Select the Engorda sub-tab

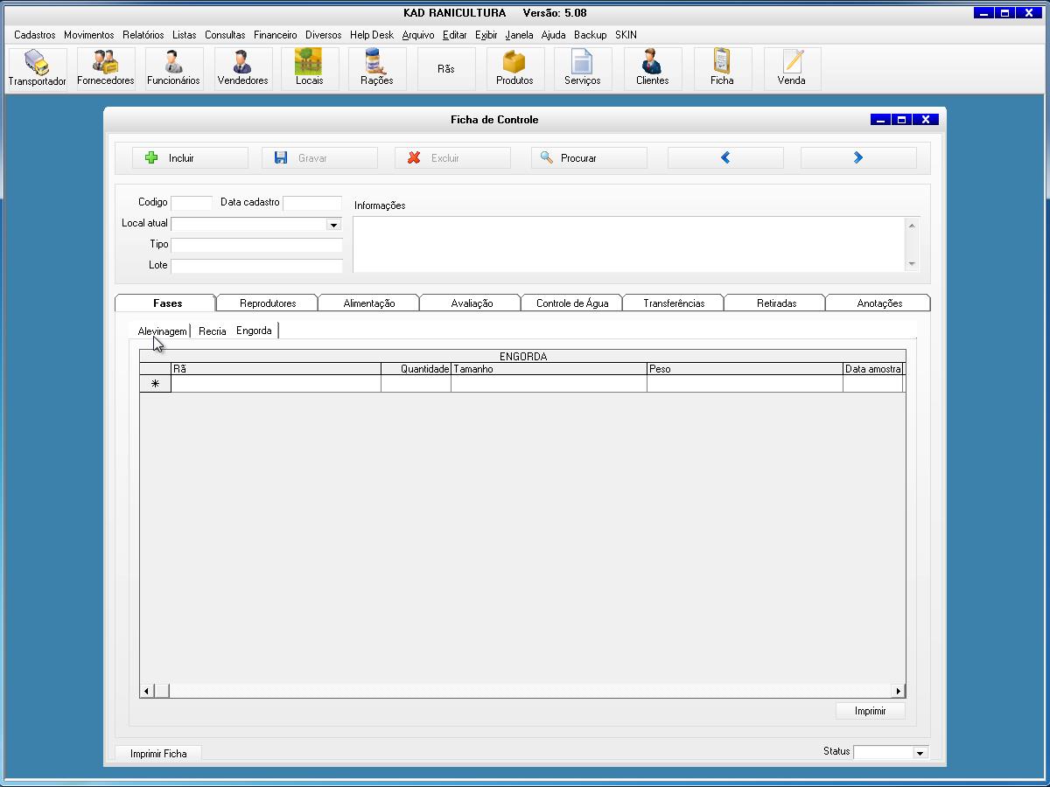click(x=254, y=331)
